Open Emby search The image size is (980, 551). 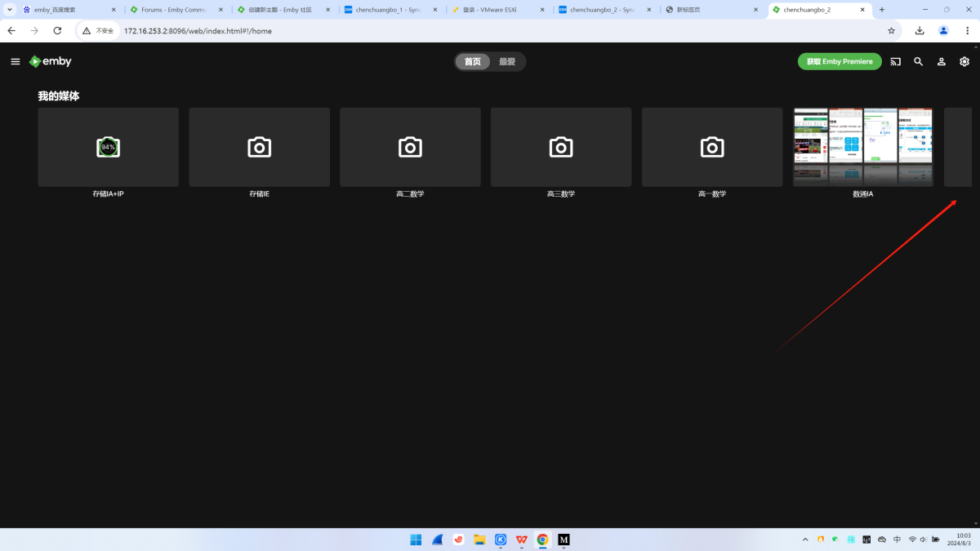pyautogui.click(x=918, y=60)
